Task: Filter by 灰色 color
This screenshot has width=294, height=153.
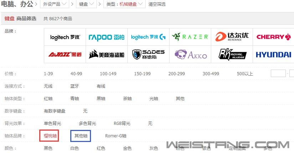Action: click(154, 148)
